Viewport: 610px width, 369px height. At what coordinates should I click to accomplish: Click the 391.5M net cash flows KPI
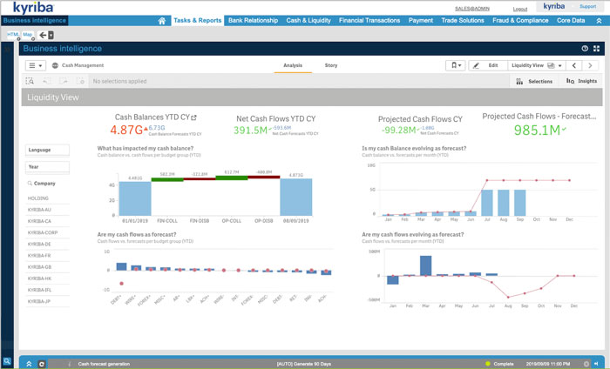pyautogui.click(x=251, y=131)
